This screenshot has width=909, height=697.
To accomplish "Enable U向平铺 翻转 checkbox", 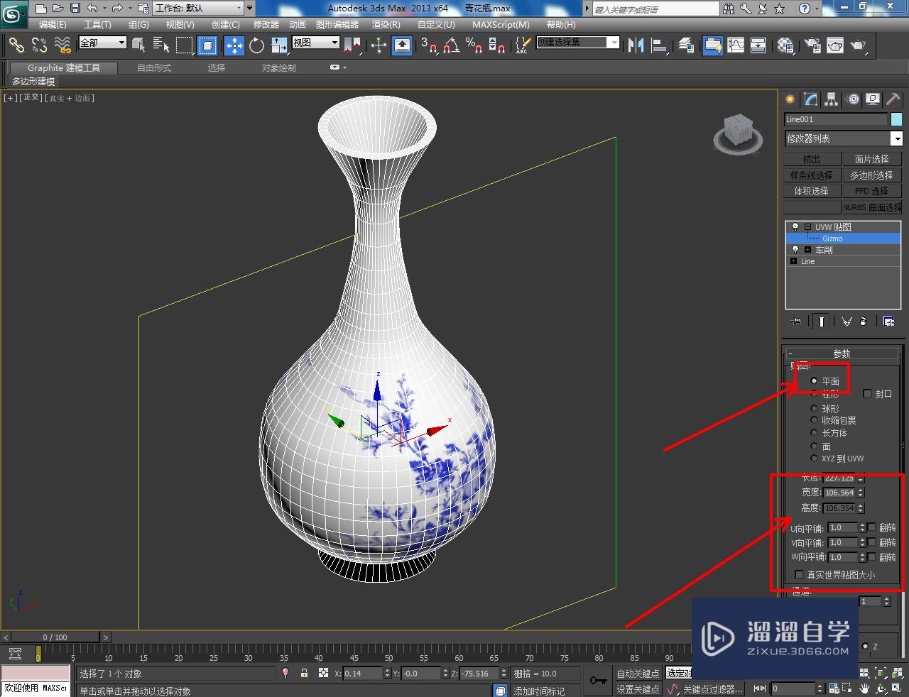I will (872, 527).
